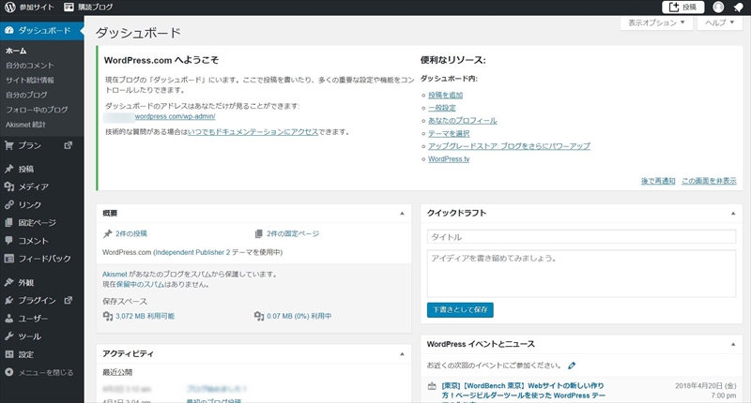Click page icon next to 2件の固定ページ
The width and height of the screenshot is (751, 403).
coord(259,233)
